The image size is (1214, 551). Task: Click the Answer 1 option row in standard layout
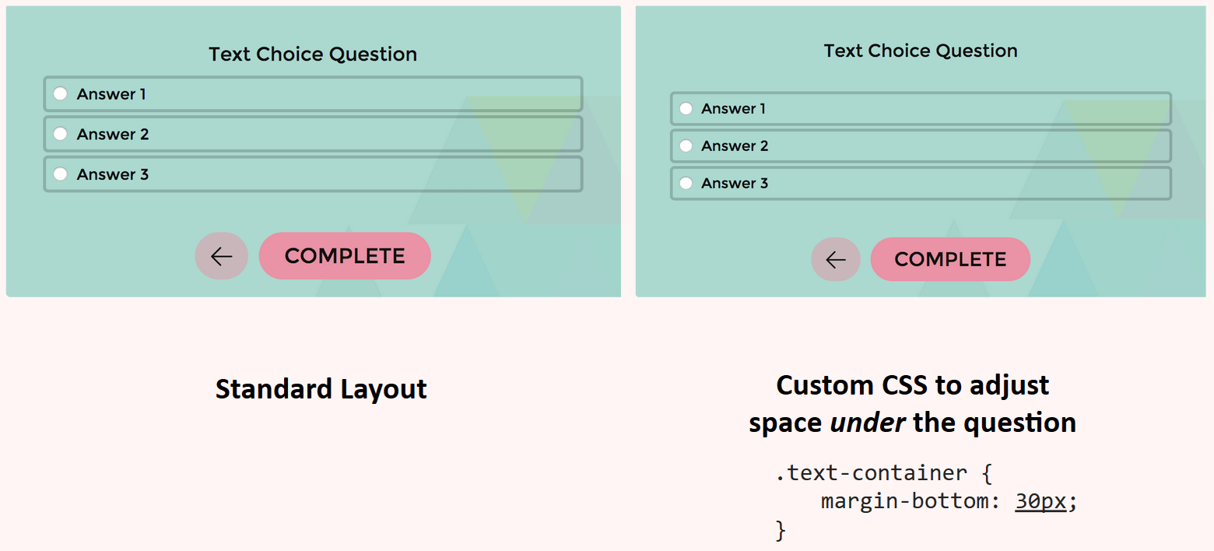click(x=311, y=93)
